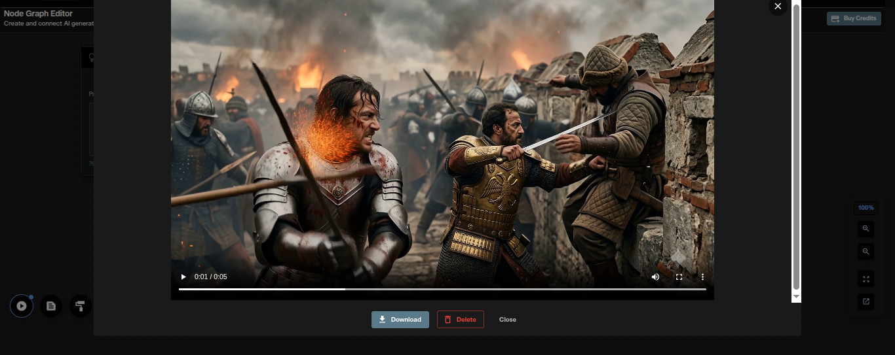Click the open-in-new-window icon on the canvas controls
The width and height of the screenshot is (895, 355).
[x=866, y=301]
